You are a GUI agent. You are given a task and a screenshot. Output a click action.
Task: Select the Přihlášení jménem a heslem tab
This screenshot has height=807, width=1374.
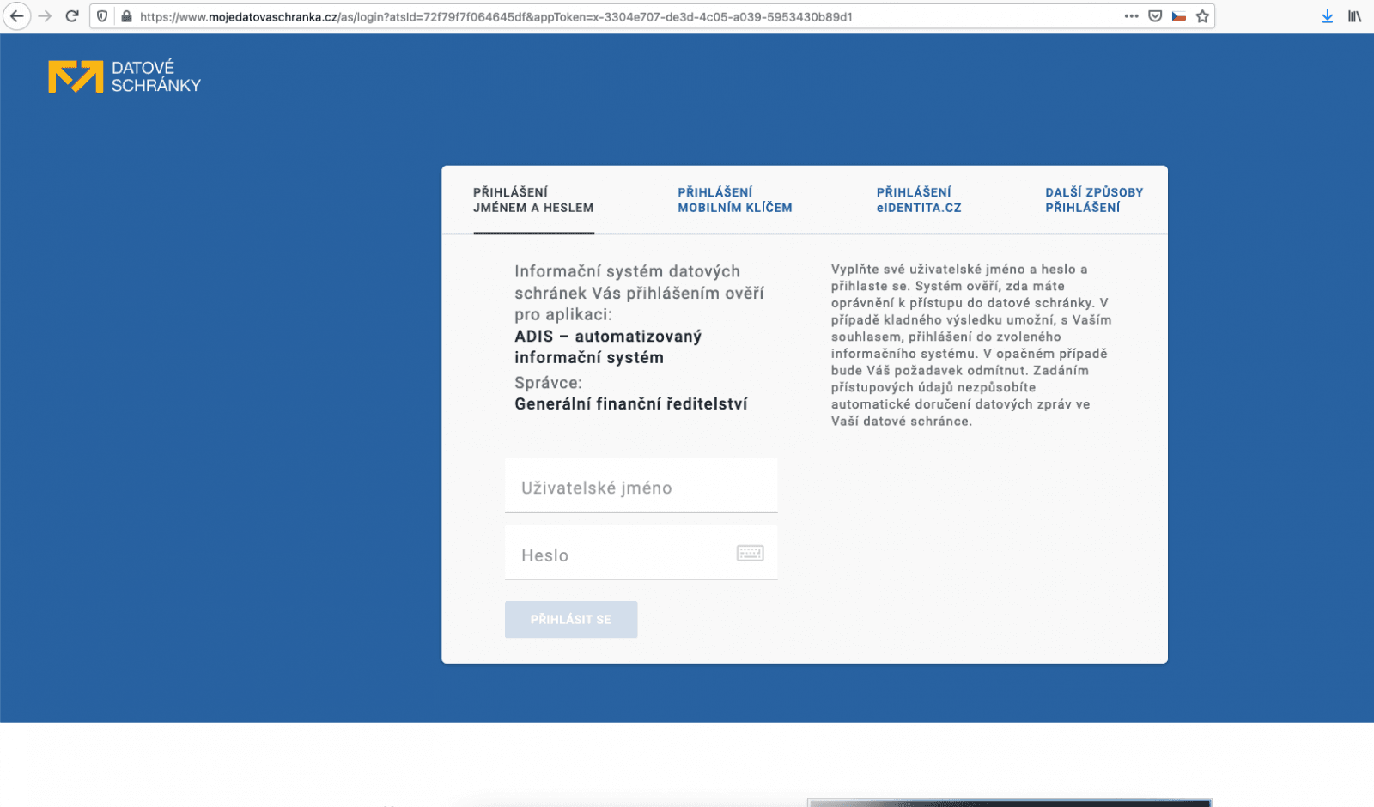pos(533,200)
